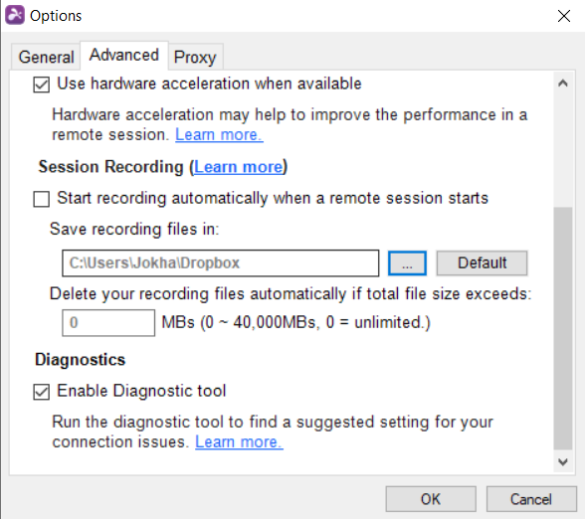Close the Options dialog window
585x519 pixels.
[x=564, y=16]
